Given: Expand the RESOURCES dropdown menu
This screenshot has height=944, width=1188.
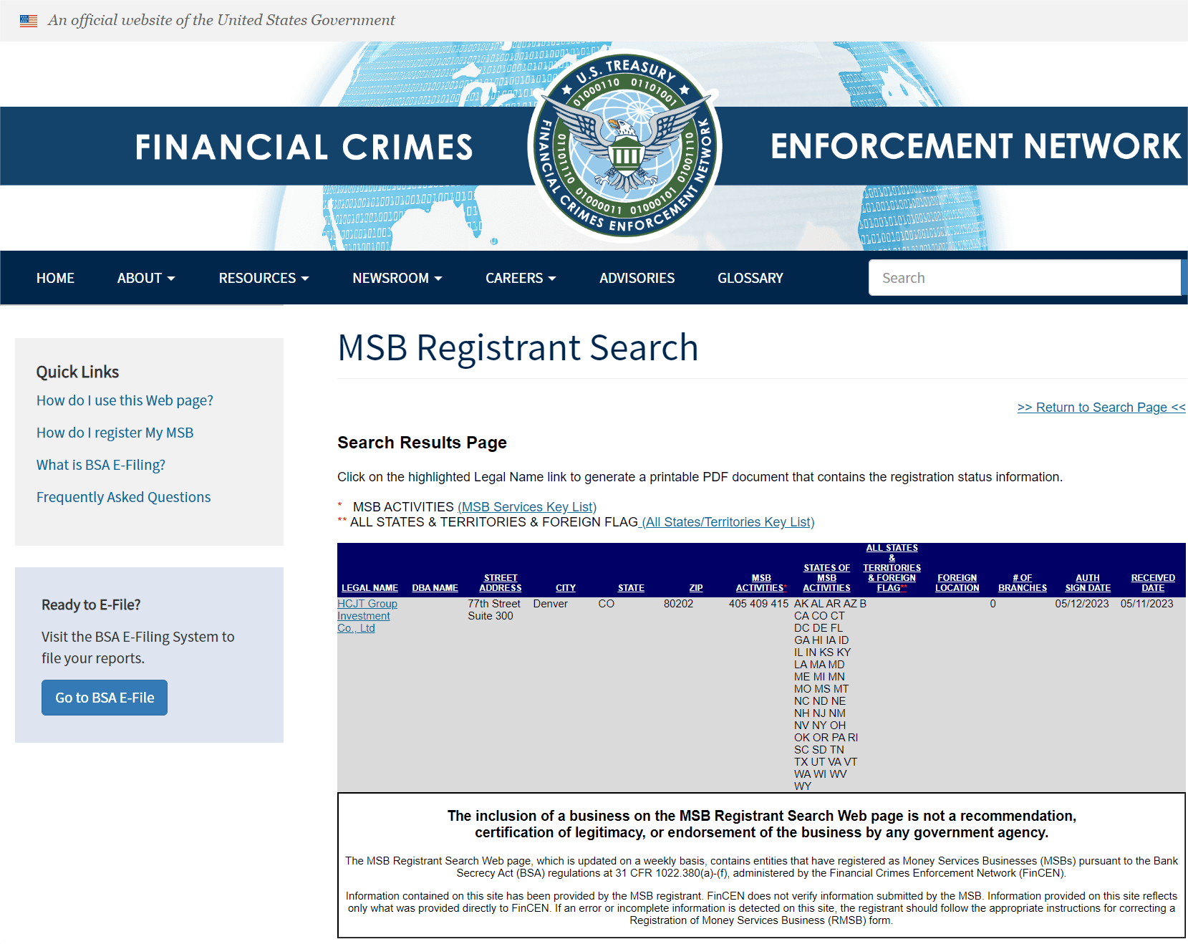Looking at the screenshot, I should (x=264, y=278).
